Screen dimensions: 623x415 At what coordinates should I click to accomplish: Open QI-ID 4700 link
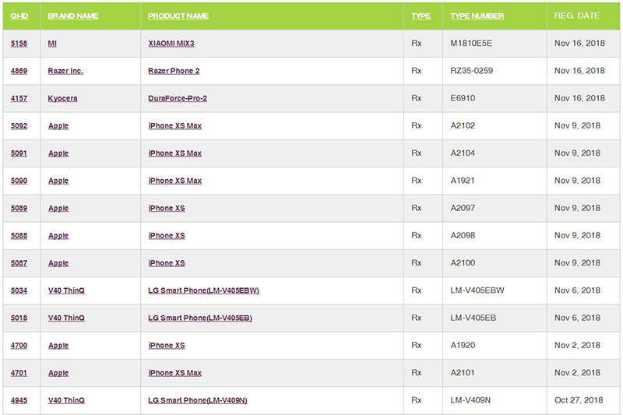pyautogui.click(x=19, y=345)
